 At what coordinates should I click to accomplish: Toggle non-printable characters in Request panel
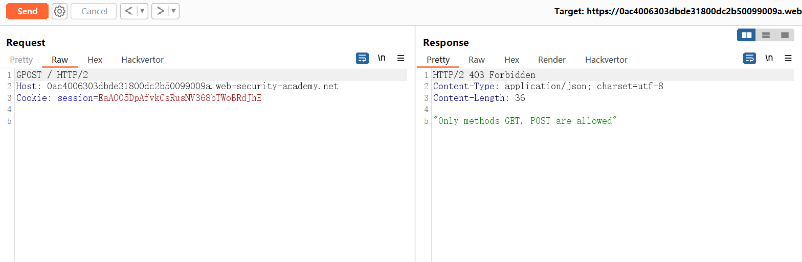[382, 58]
